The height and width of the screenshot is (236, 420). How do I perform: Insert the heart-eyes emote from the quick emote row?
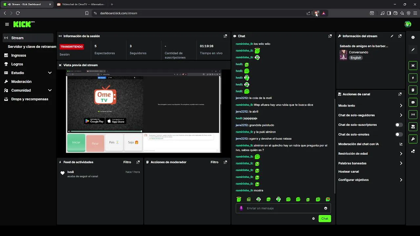point(327,199)
